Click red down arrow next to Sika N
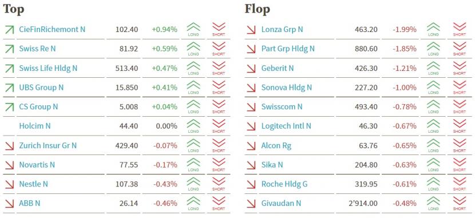Screen dimensions: 475x218 [251, 165]
